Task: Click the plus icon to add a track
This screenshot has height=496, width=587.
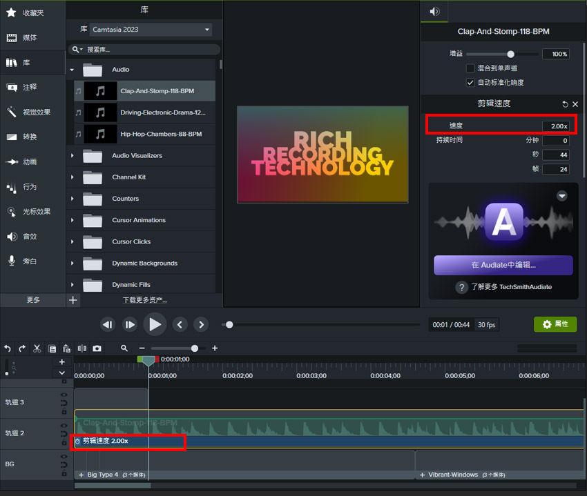Action: click(x=61, y=362)
